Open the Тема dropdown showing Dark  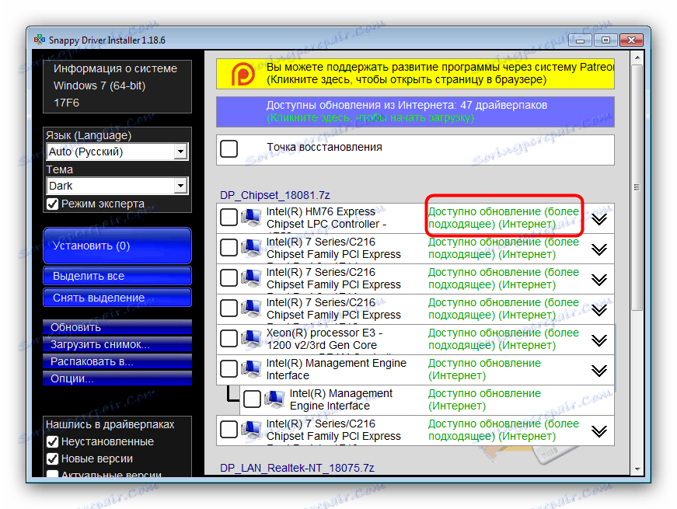(181, 186)
